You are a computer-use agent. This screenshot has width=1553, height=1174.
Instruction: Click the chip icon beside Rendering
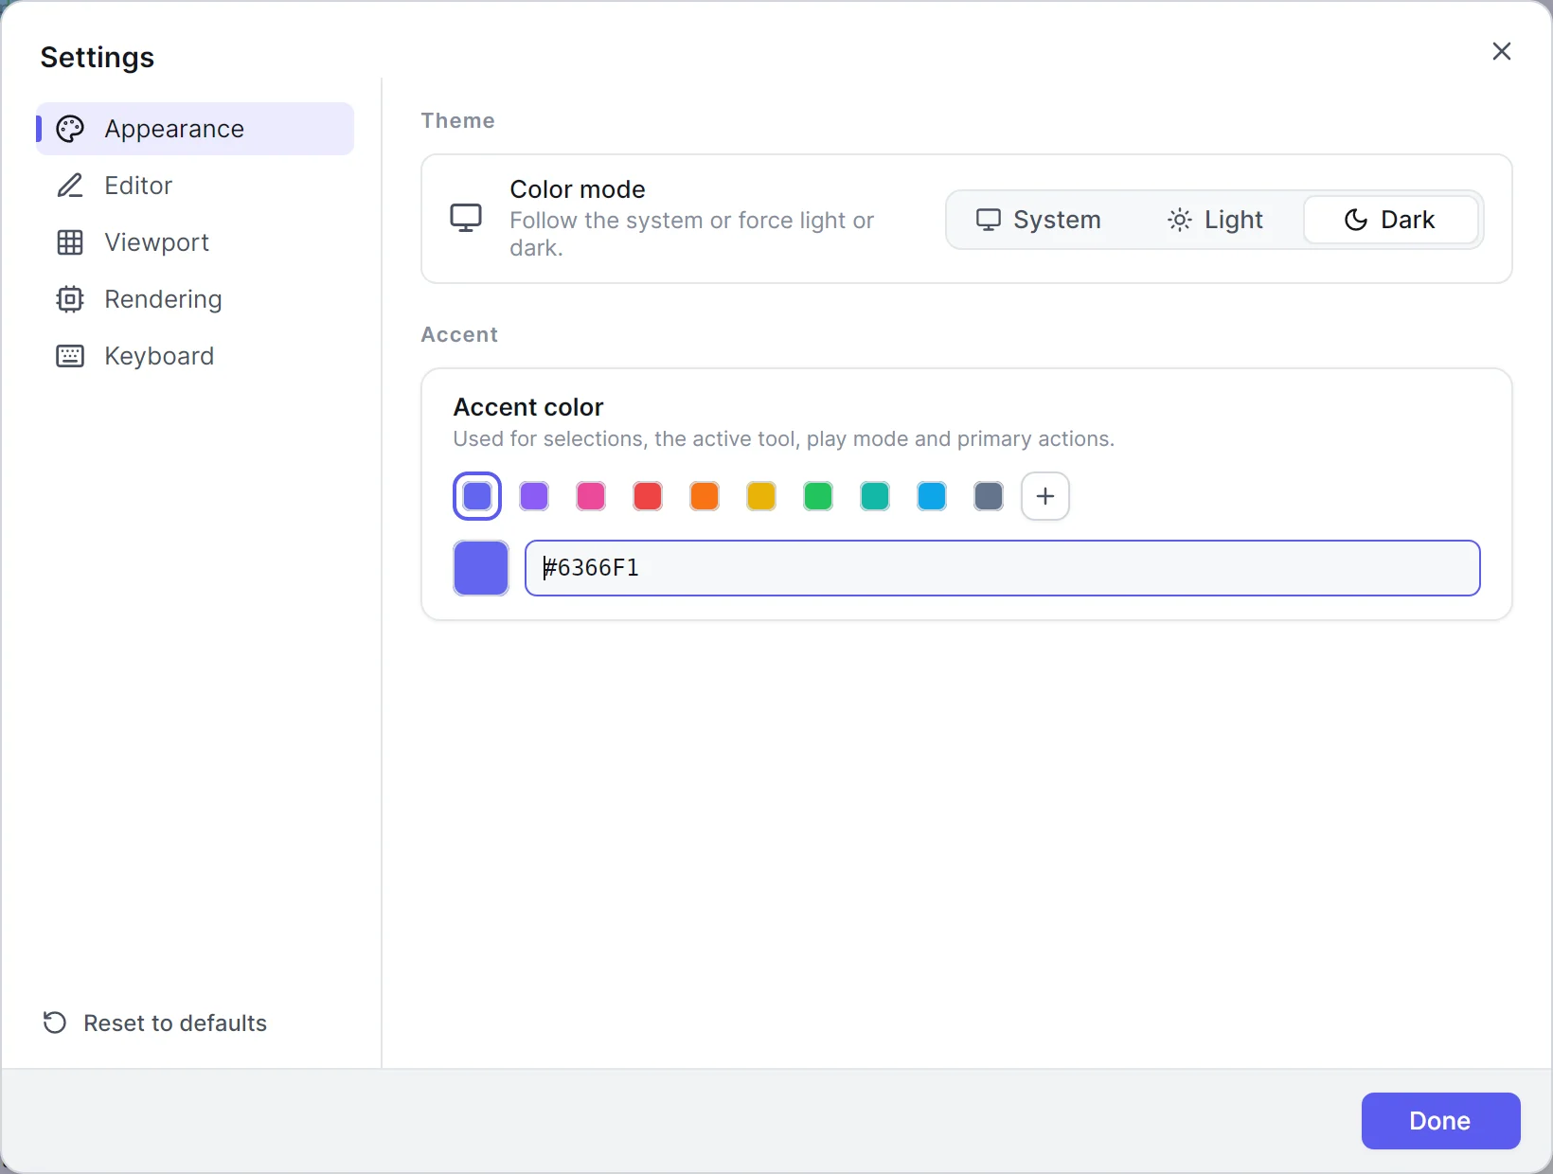click(70, 299)
